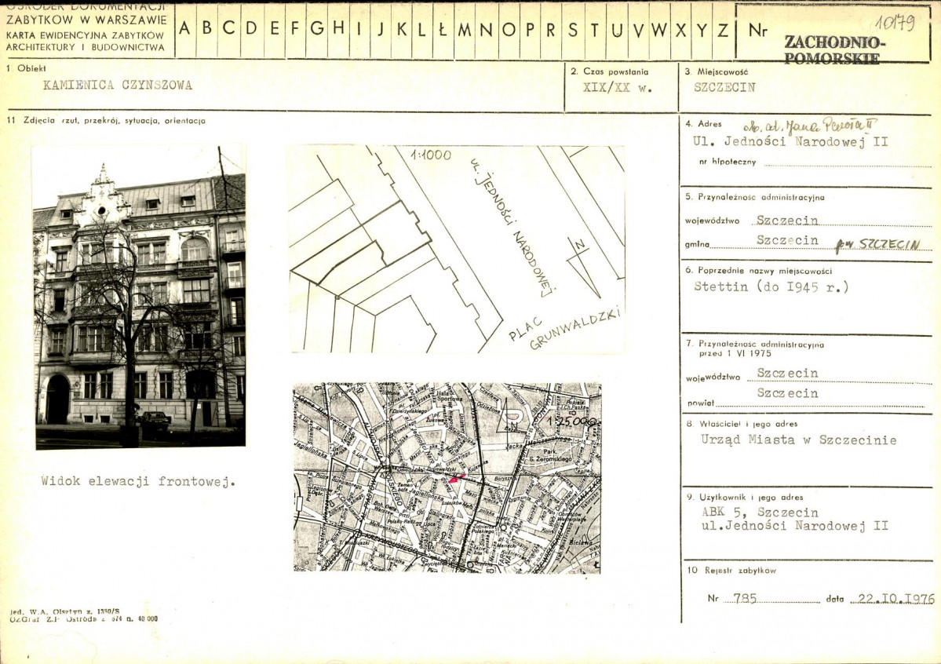Image resolution: width=941 pixels, height=664 pixels.
Task: Select letter "S" in the alphabet index
Action: [573, 29]
